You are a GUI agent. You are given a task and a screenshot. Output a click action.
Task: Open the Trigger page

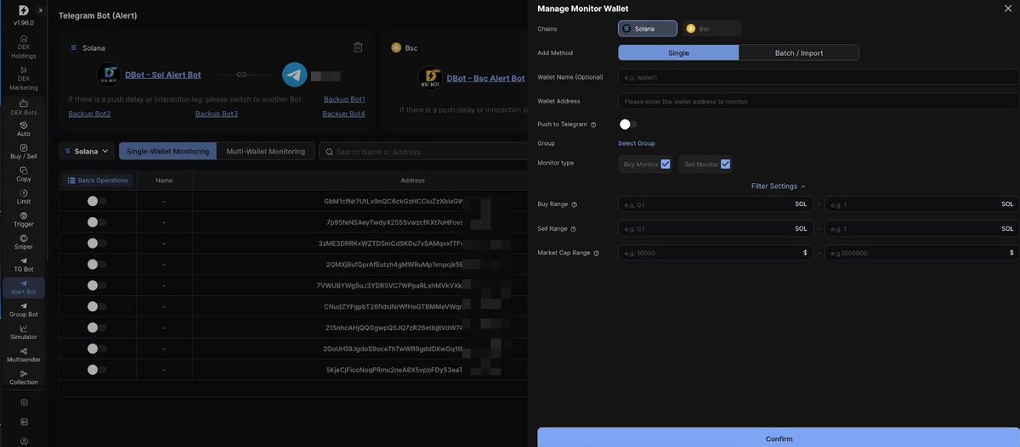(24, 220)
